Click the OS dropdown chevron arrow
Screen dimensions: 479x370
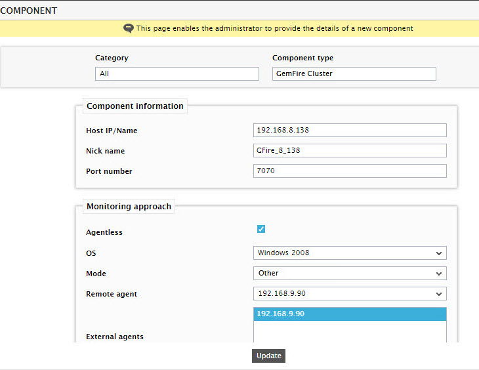(439, 253)
